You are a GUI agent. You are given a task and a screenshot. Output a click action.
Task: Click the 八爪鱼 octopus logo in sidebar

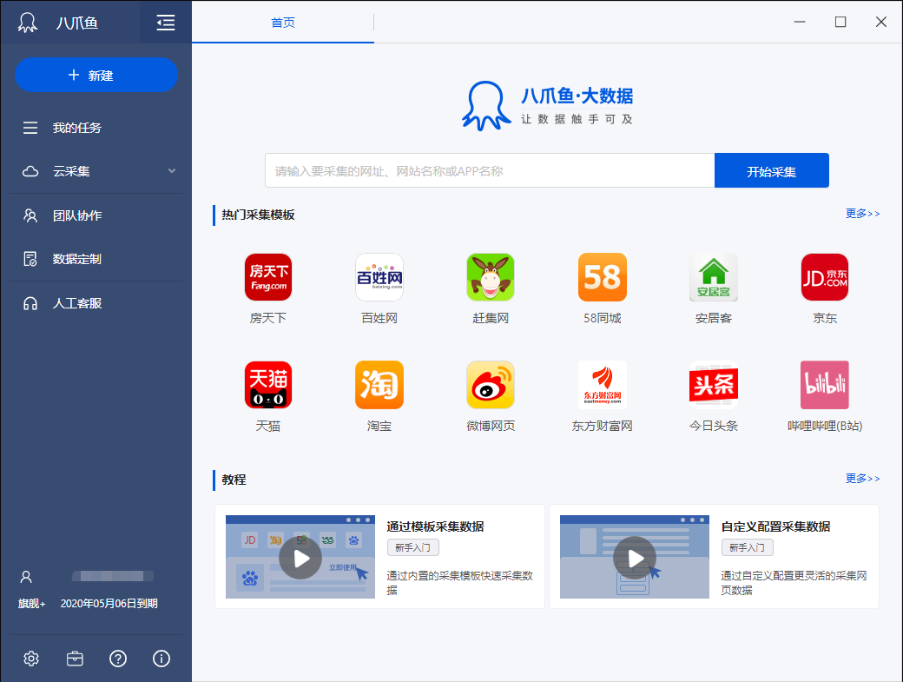(27, 23)
